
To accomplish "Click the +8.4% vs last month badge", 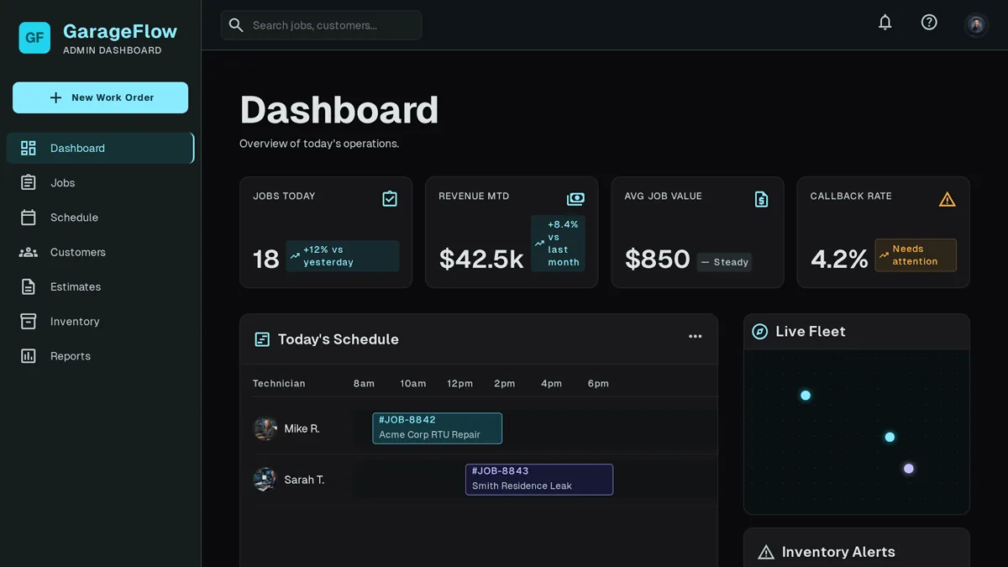I will point(558,244).
